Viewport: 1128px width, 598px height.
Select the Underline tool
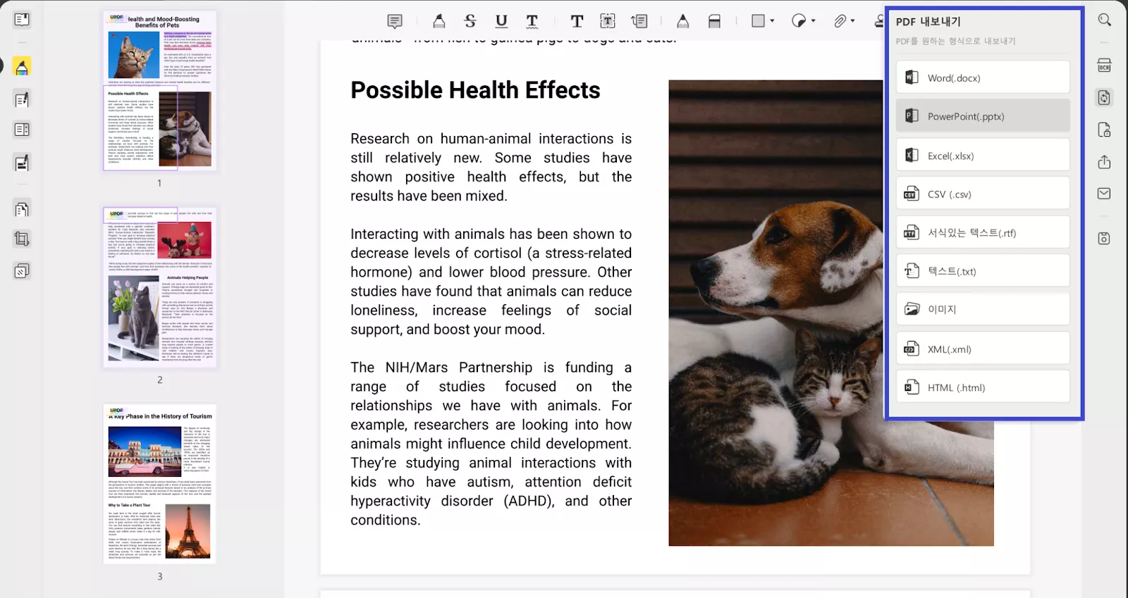[501, 21]
